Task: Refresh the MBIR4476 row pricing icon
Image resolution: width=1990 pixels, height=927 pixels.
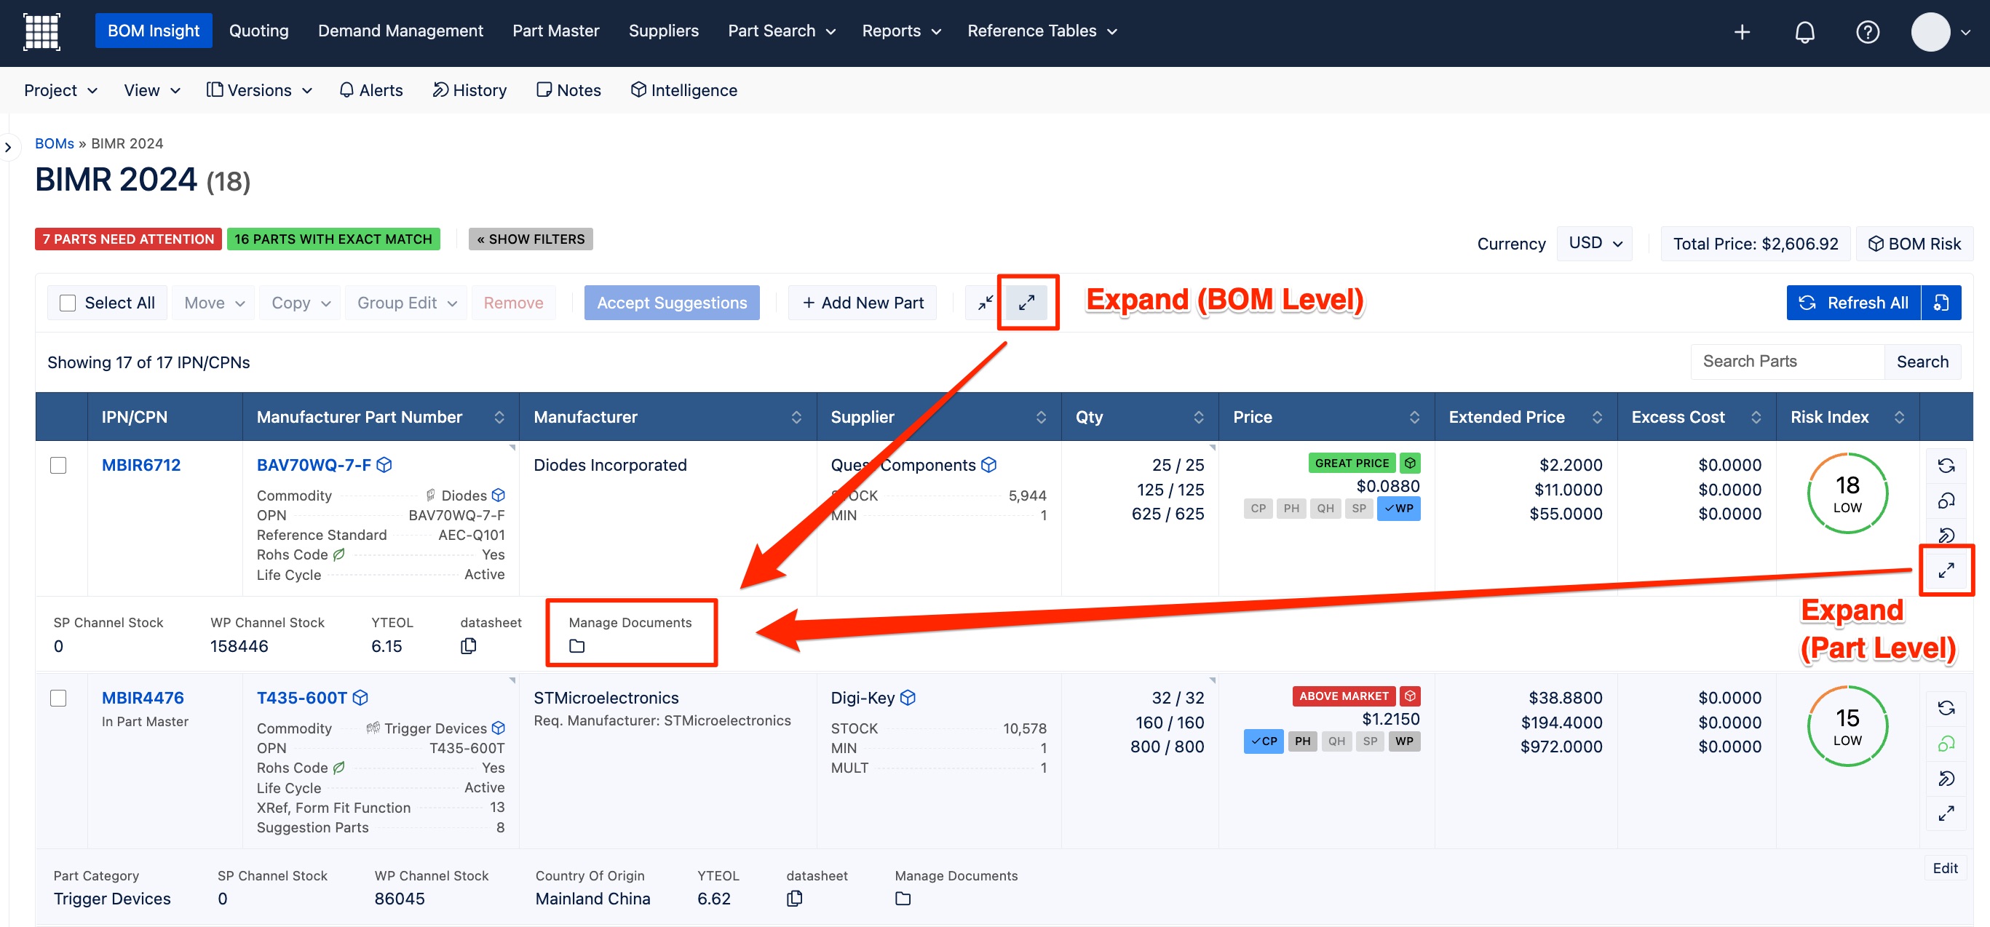Action: (x=1946, y=709)
